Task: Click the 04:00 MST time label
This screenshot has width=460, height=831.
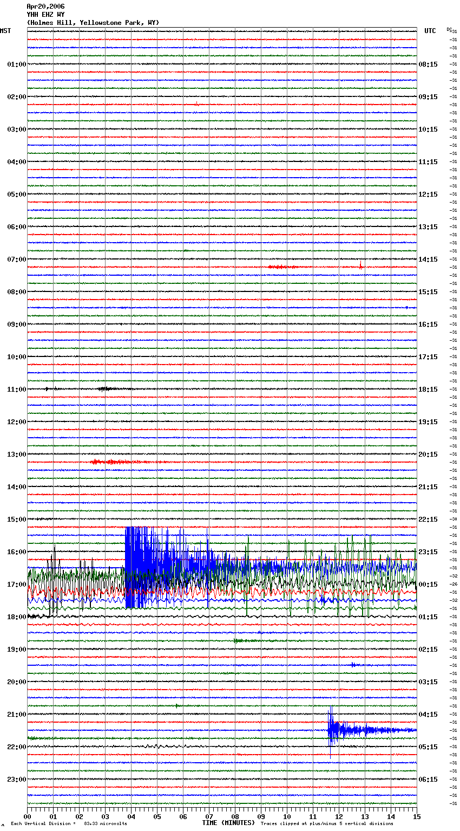Action: point(17,162)
